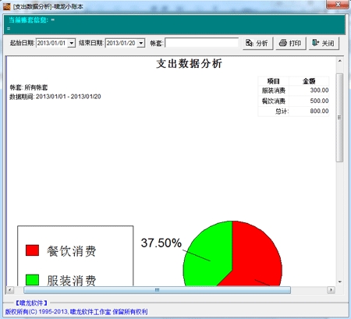Click the 版权所有 copyright line
This screenshot has height=319, width=351.
(76, 311)
